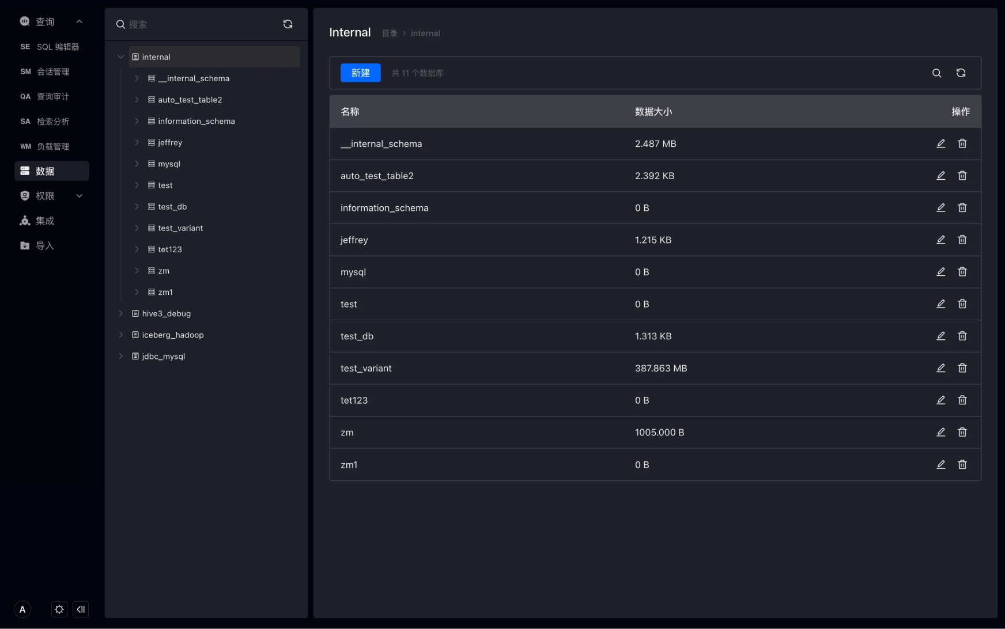This screenshot has width=1005, height=629.
Task: Delete the jeffrey database entry
Action: 962,240
